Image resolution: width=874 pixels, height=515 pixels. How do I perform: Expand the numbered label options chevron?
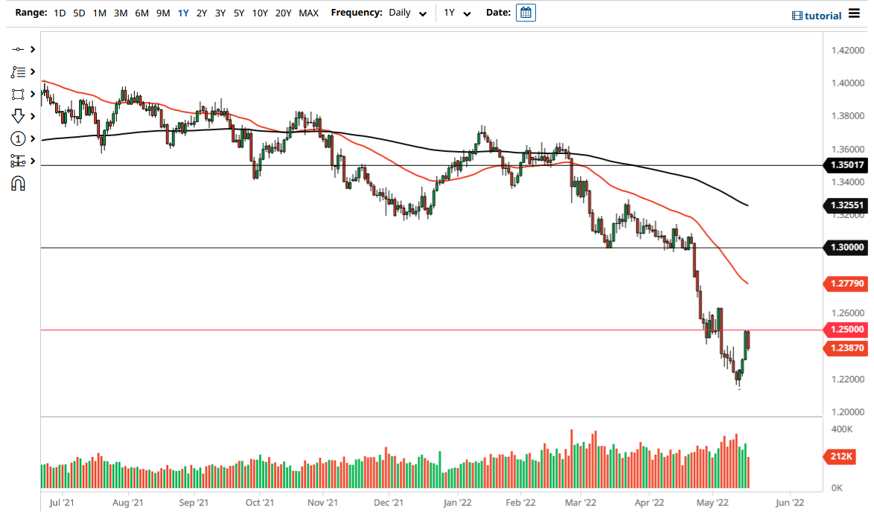click(33, 138)
